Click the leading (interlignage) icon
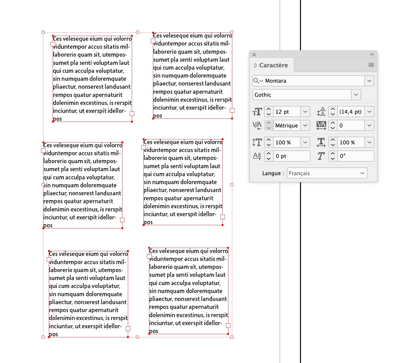Viewport: 393px width, 363px height. [x=321, y=112]
